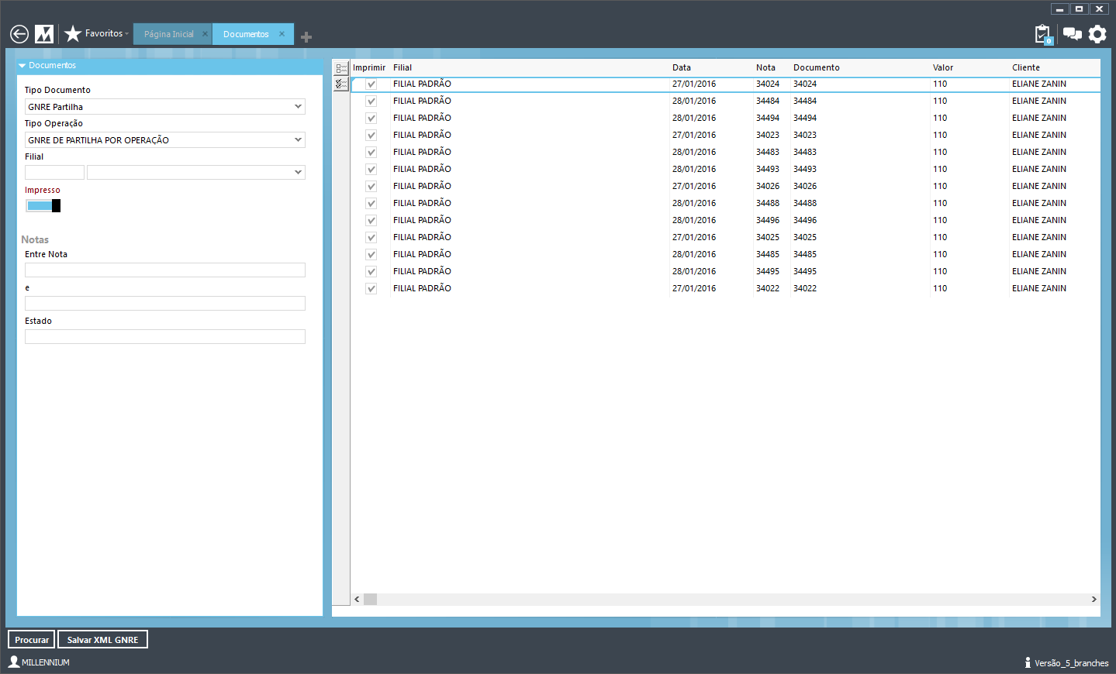The height and width of the screenshot is (674, 1116).
Task: Toggle Imprimir checkbox for nota 34022
Action: click(x=371, y=289)
